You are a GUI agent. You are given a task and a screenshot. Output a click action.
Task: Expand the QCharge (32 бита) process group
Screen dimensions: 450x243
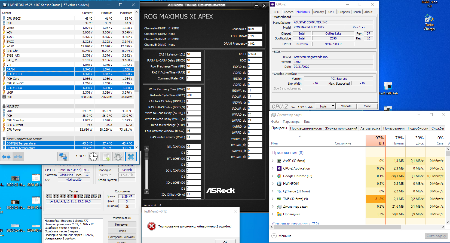pos(273,191)
